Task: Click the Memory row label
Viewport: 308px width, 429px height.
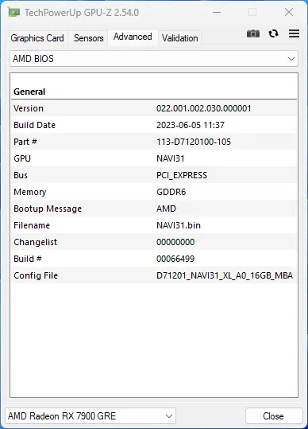Action: [29, 192]
